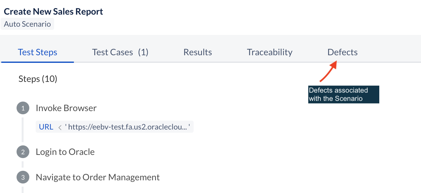This screenshot has width=421, height=193.
Task: Click the step 2 number circle
Action: [23, 152]
